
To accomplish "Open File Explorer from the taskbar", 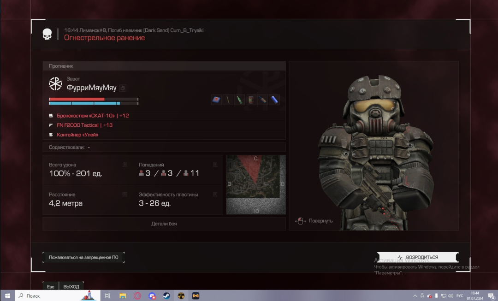I will (123, 295).
